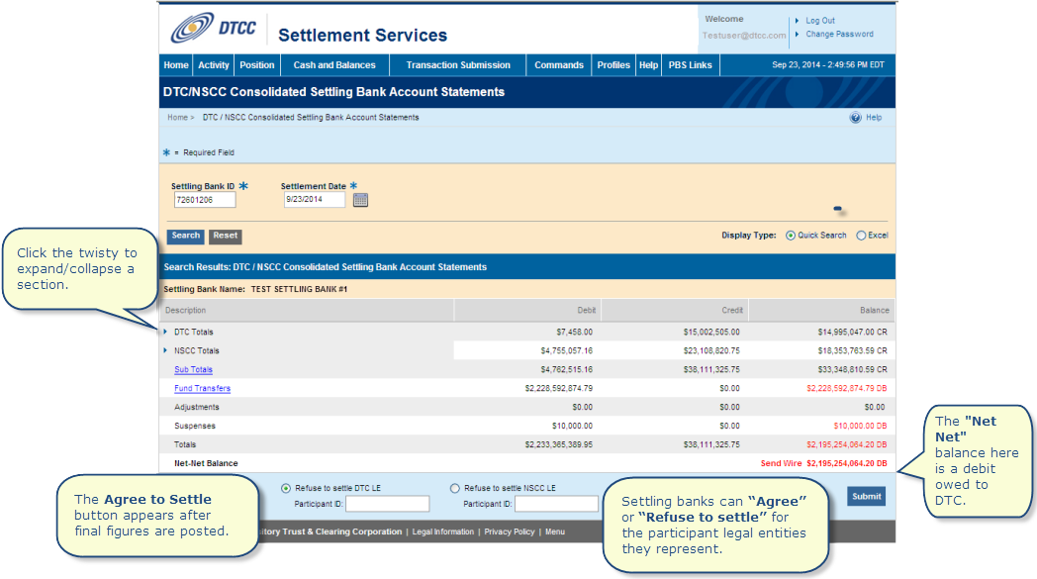The width and height of the screenshot is (1037, 579).
Task: Click the Log Out link
Action: click(820, 21)
